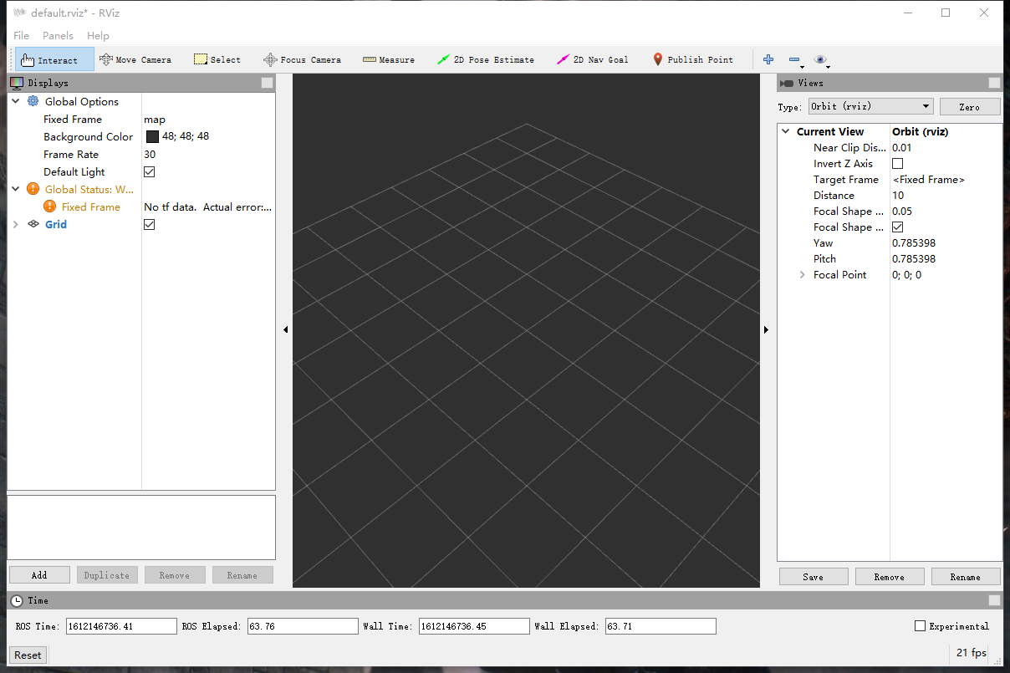Enable the Invert Z Axis checkbox
Screen dimensions: 1010x673
898,163
